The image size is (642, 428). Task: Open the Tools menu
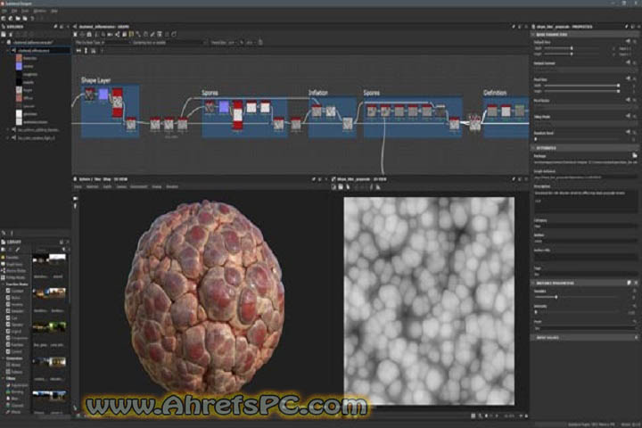(25, 11)
